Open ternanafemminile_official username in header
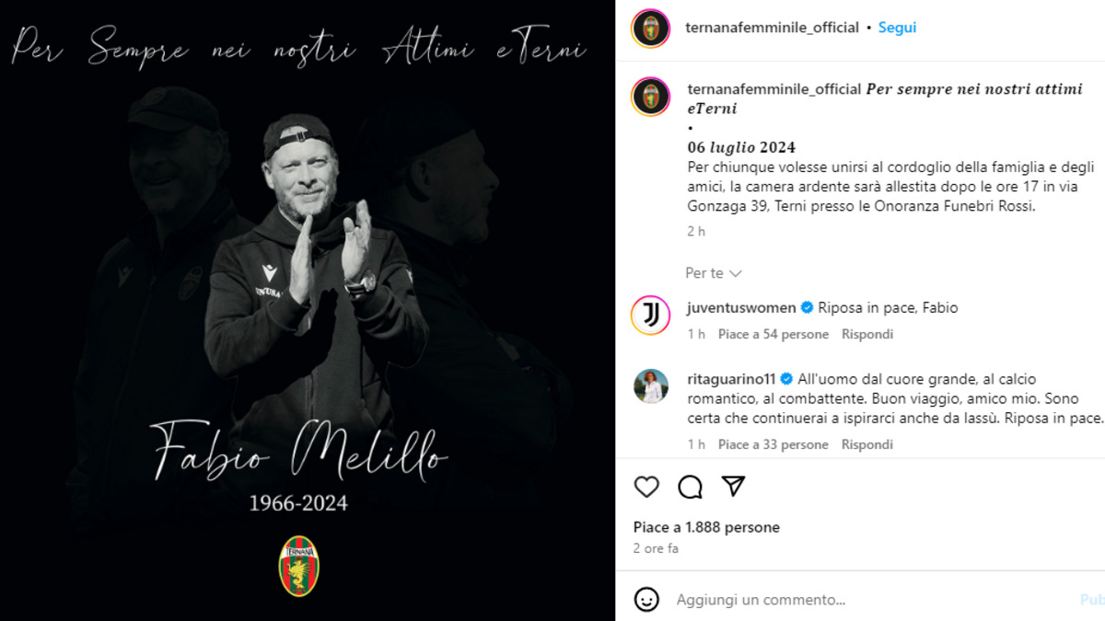Viewport: 1105px width, 621px height. tap(773, 28)
